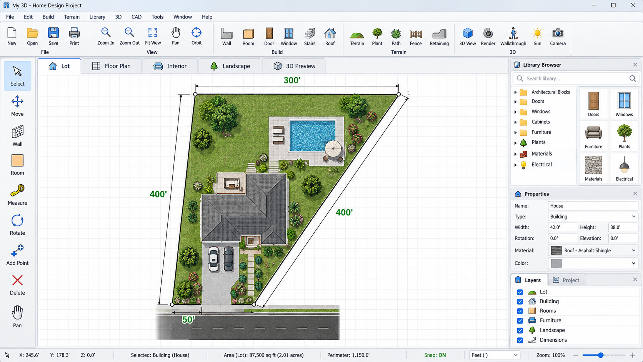This screenshot has width=643, height=362.
Task: Click the Delete tool in sidebar
Action: pyautogui.click(x=17, y=285)
